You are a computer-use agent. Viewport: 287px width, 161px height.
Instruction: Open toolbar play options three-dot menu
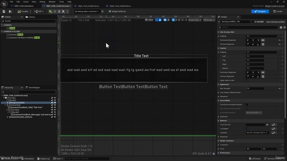pos(68,12)
